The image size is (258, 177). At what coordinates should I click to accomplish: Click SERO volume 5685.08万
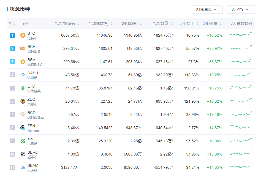(x=133, y=154)
